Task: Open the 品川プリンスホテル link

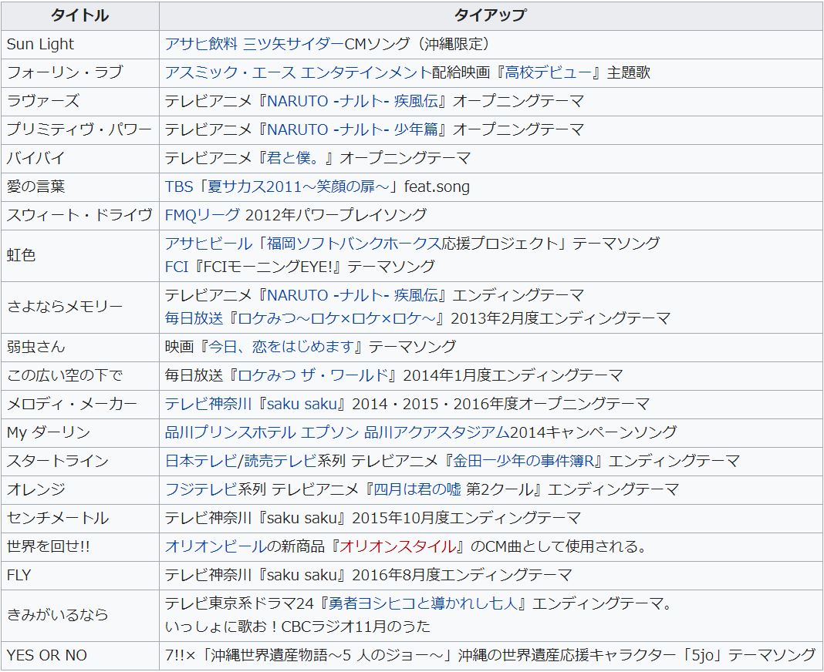Action: [230, 432]
